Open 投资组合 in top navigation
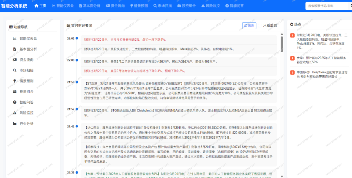Screen dimensions: 352x178 click(x=187, y=6)
